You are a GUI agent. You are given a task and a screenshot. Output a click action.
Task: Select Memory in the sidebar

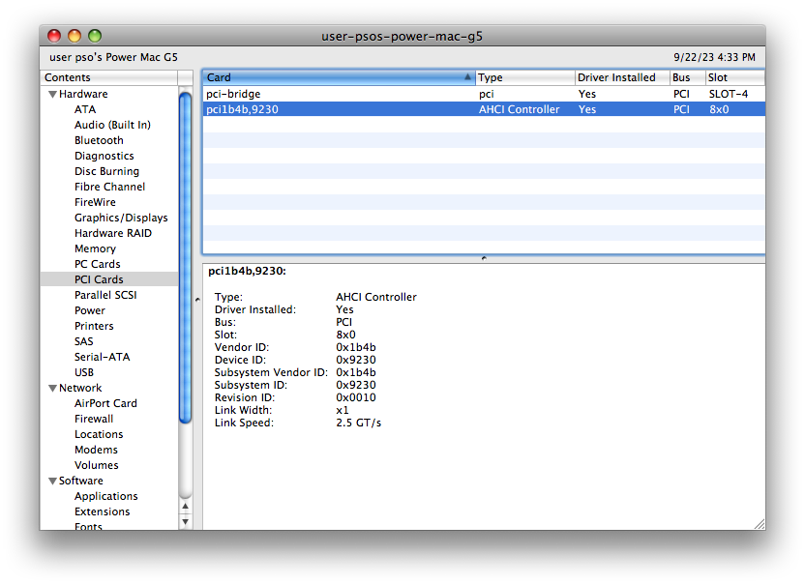pos(95,248)
